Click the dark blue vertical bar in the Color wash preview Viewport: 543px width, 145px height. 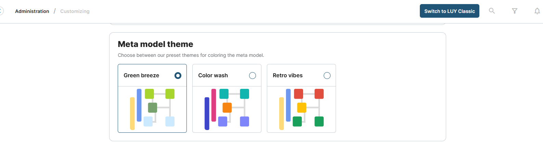click(207, 113)
